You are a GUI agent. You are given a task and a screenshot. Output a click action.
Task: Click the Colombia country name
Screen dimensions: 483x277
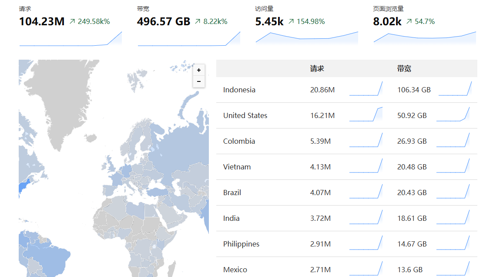tap(239, 141)
